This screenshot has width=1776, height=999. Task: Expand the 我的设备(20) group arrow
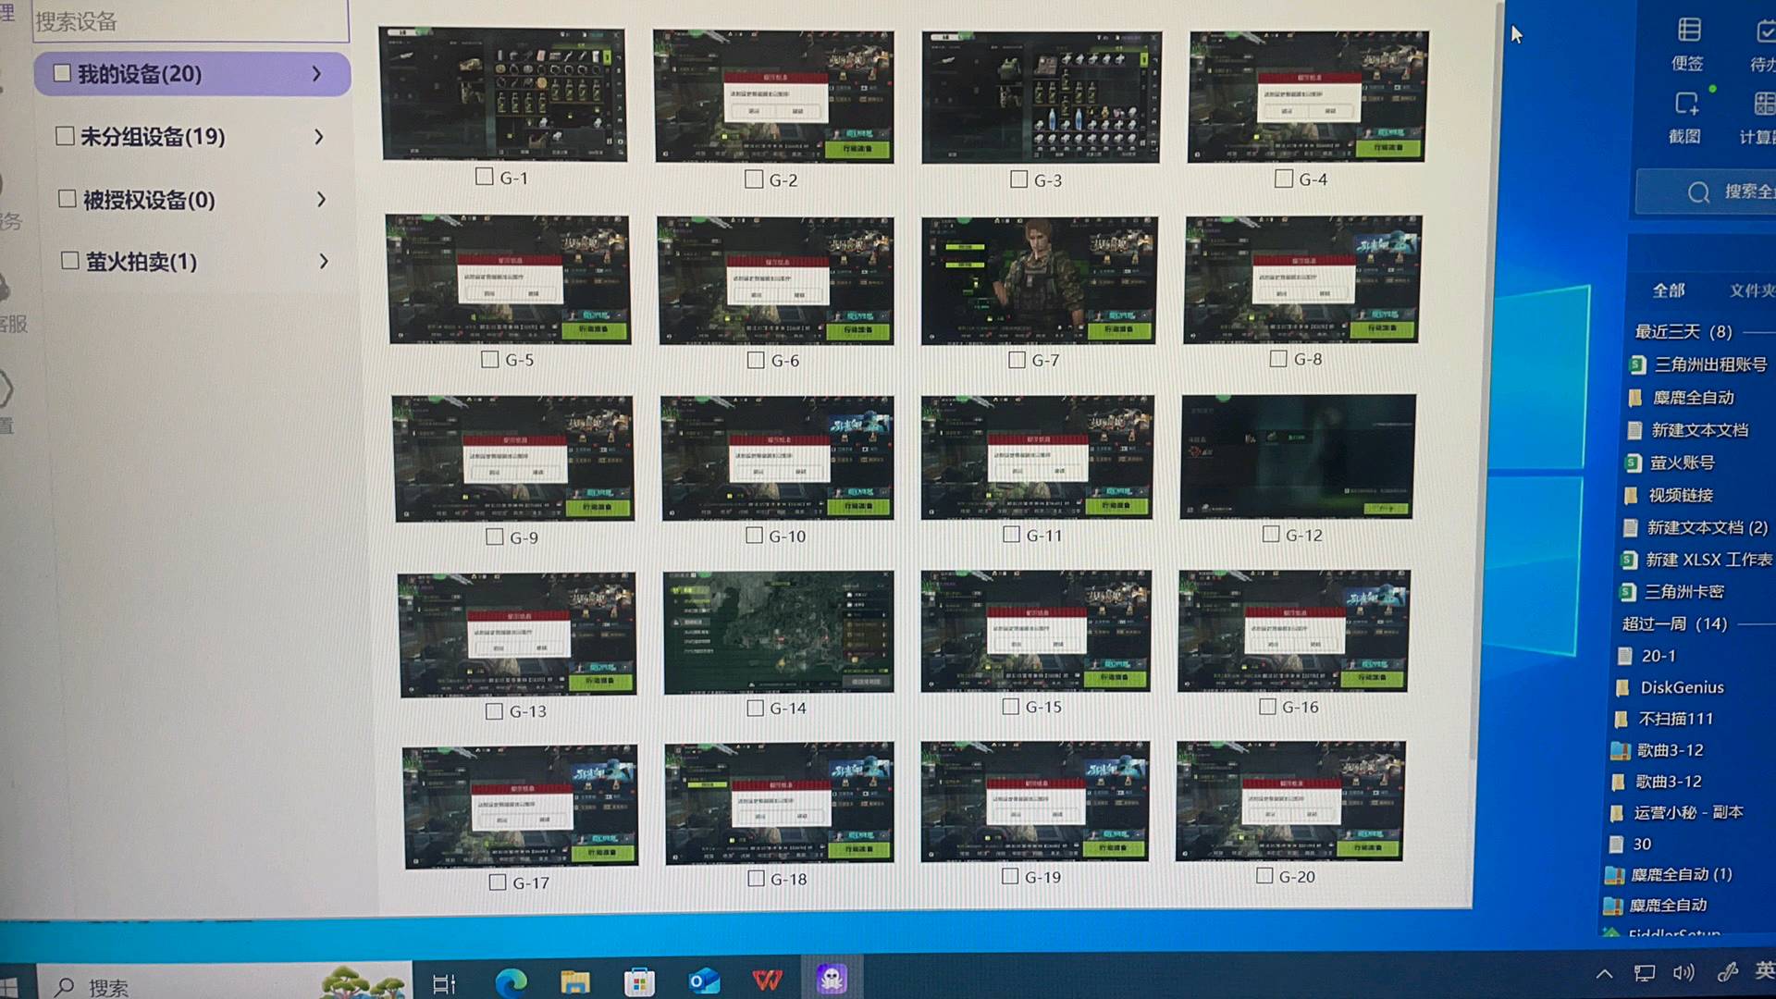(x=317, y=73)
